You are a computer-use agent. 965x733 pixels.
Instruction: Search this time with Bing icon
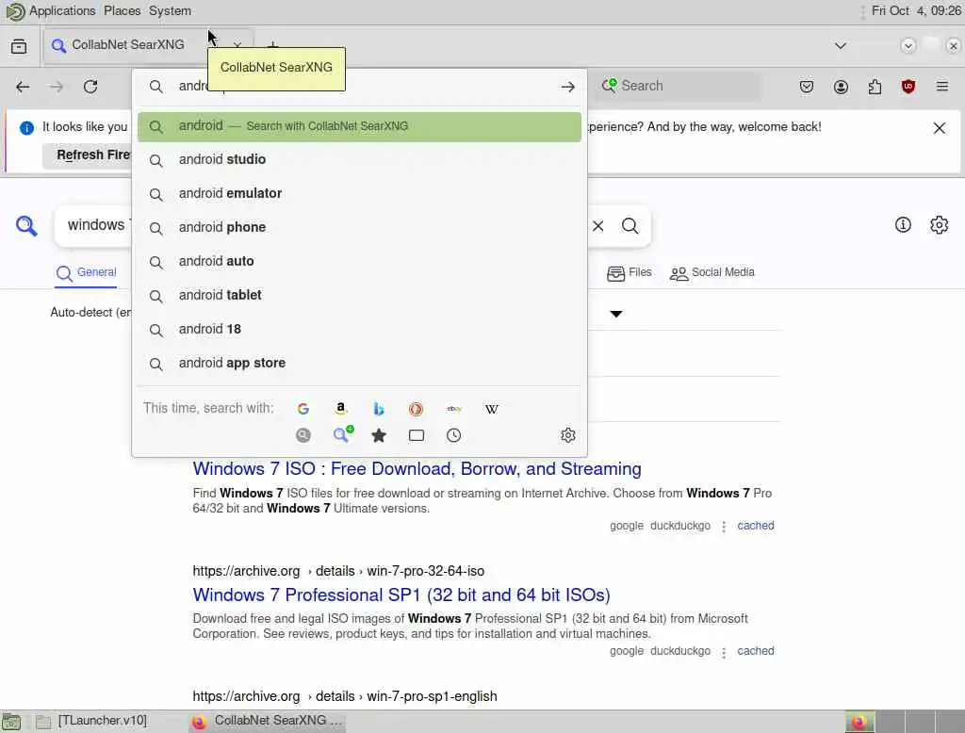(379, 409)
